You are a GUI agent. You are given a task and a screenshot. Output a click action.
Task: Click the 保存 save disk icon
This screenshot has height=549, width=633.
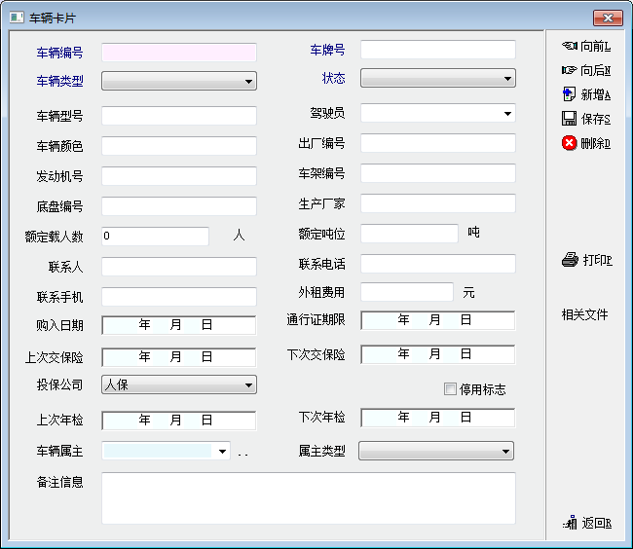[570, 119]
